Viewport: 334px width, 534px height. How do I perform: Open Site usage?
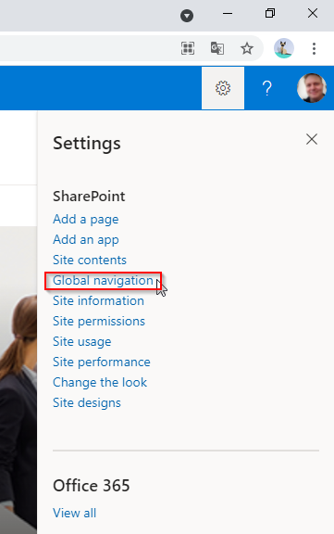pyautogui.click(x=82, y=341)
